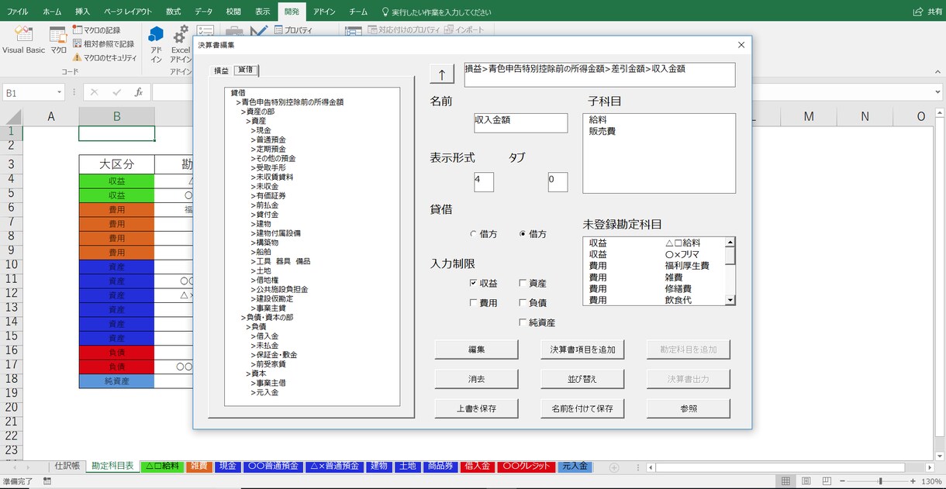The height and width of the screenshot is (489, 946).
Task: Collapse the 資産の部 tree node
Action: pyautogui.click(x=260, y=112)
